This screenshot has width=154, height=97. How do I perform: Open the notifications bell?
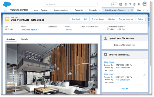pyautogui.click(x=139, y=4)
